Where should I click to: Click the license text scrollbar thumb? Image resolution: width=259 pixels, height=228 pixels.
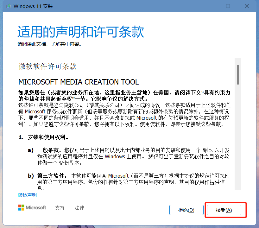pyautogui.click(x=238, y=75)
